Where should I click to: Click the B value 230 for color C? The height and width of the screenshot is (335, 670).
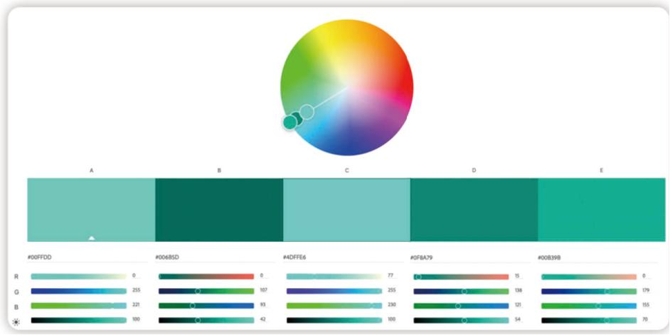(392, 305)
